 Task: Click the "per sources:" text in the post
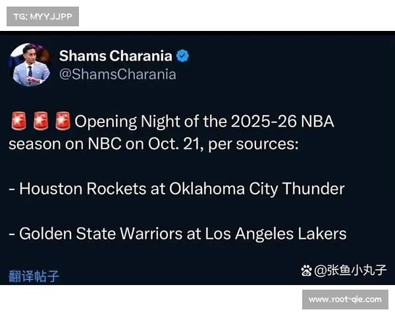(x=253, y=144)
